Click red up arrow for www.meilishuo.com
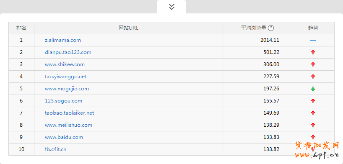The height and width of the screenshot is (164, 343). (x=313, y=125)
